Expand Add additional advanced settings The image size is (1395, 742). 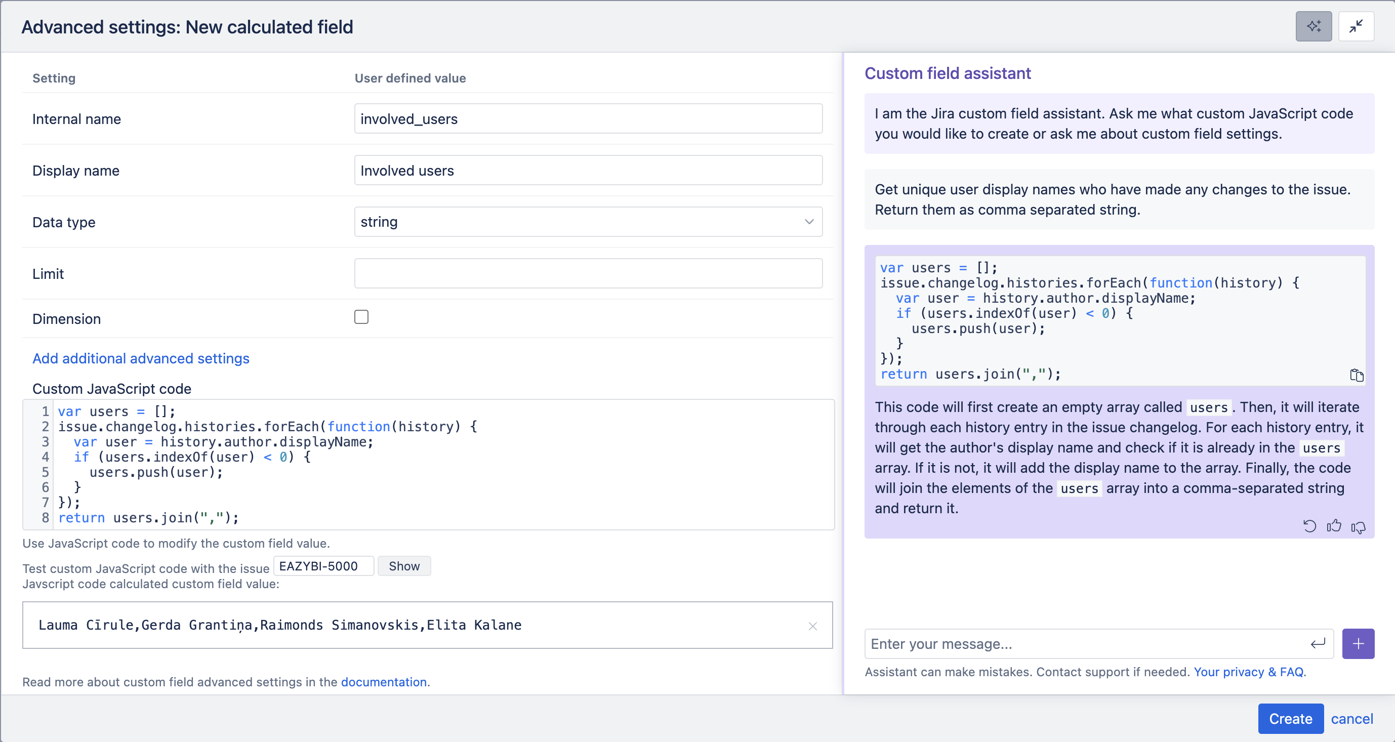coord(140,358)
